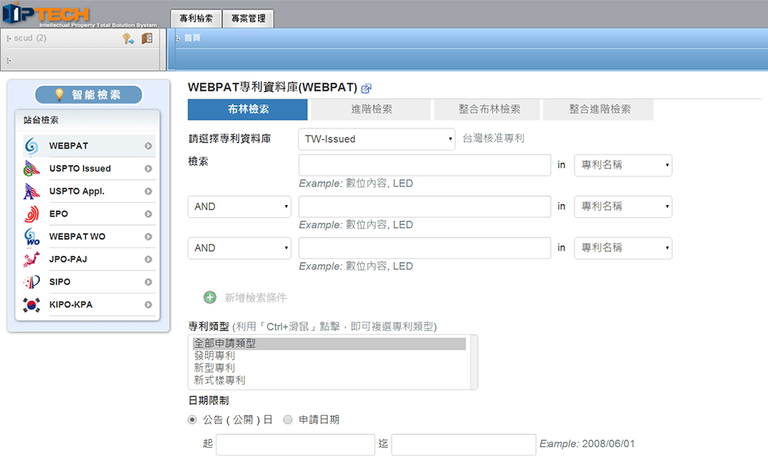768x461 pixels.
Task: Click the lightbulb icon in 智能檢索
Action: click(59, 94)
